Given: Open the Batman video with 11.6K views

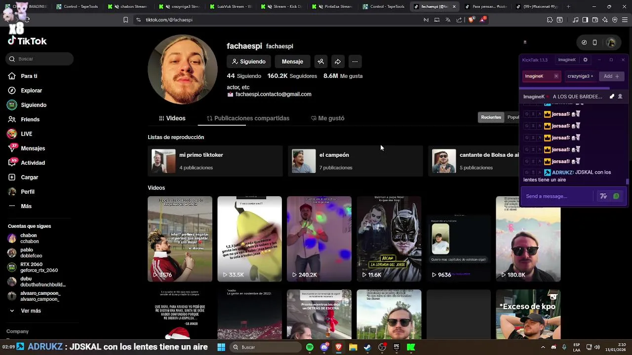Looking at the screenshot, I should point(389,239).
